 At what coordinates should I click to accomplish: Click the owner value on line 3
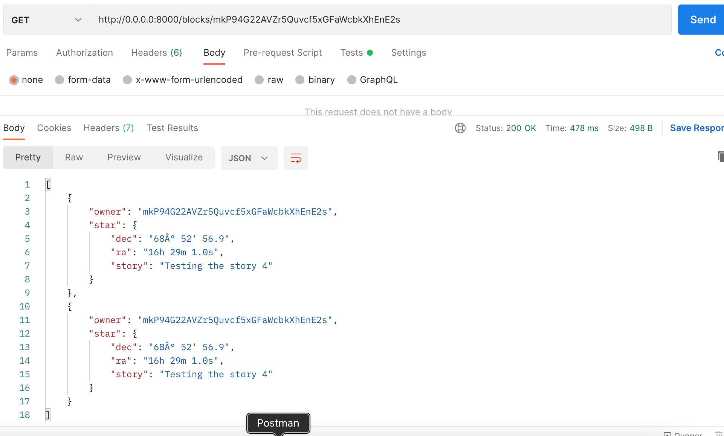click(235, 212)
